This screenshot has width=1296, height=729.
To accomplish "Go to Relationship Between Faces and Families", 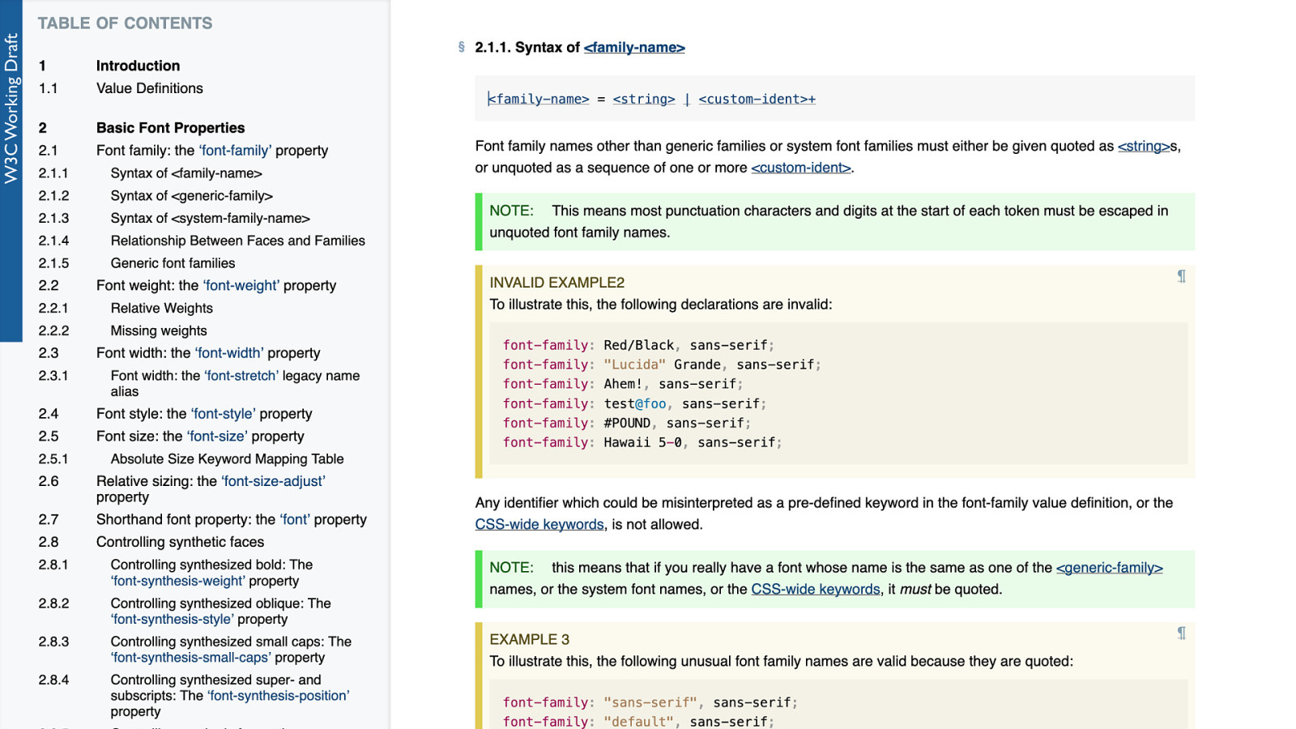I will (238, 241).
